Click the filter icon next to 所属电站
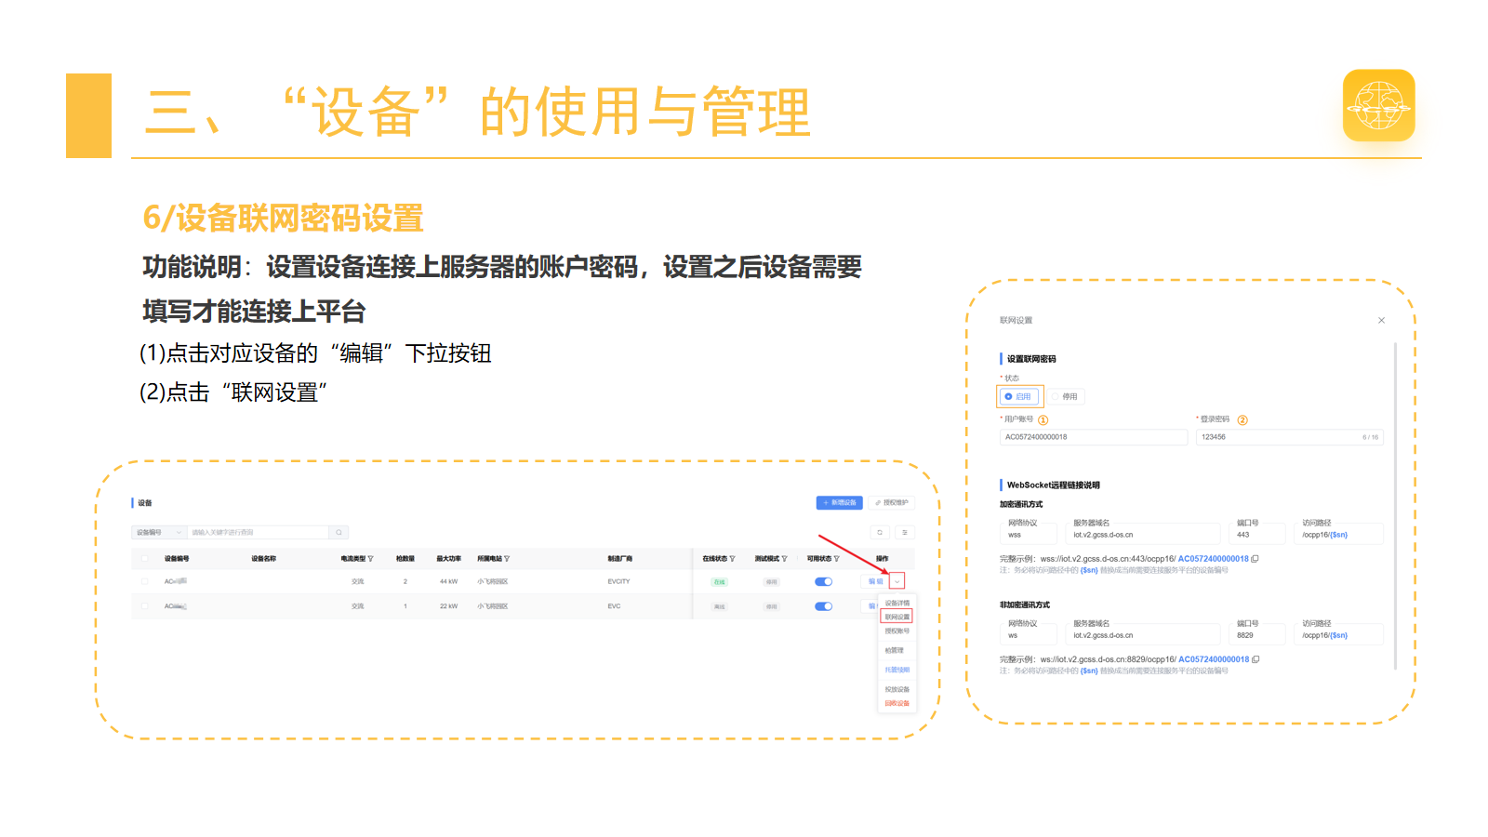This screenshot has width=1488, height=837. tap(507, 559)
